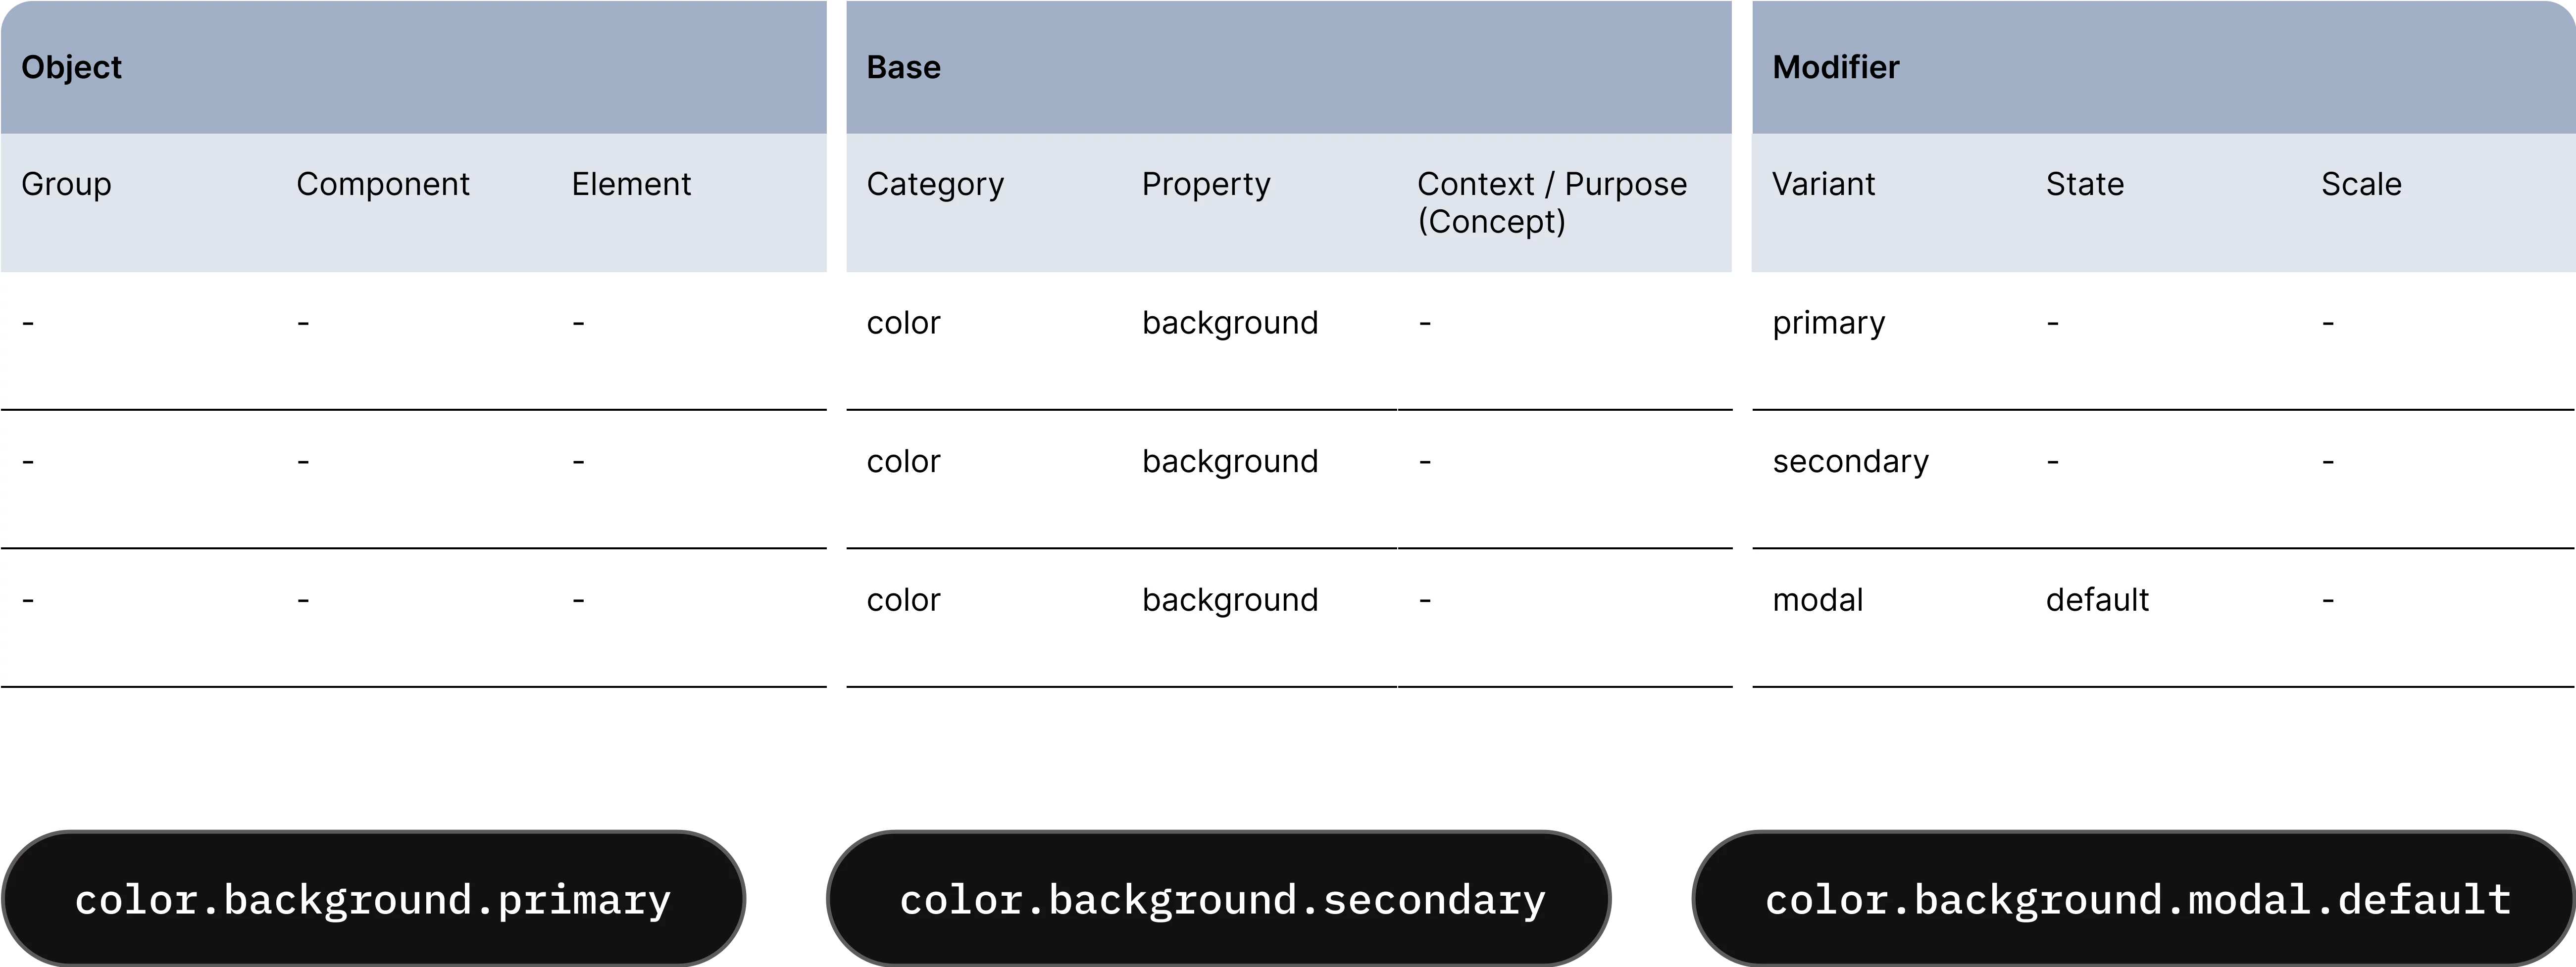This screenshot has width=2576, height=967.
Task: Click the "default" state cell
Action: tap(2097, 600)
